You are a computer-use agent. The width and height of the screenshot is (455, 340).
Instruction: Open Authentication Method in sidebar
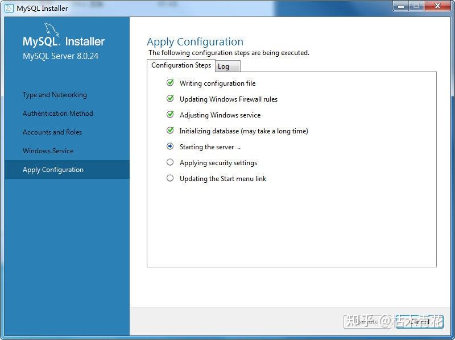(58, 114)
